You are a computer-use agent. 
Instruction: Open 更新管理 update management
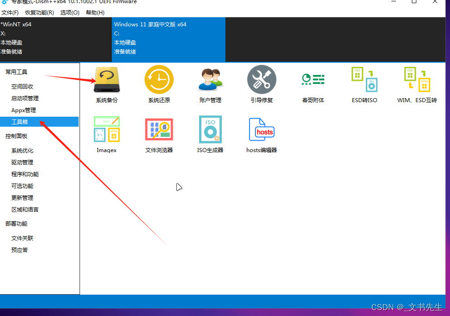point(22,198)
